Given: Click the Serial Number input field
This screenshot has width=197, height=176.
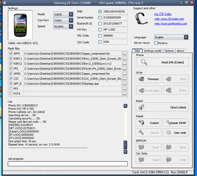Looking at the screenshot, I should coord(115,18).
